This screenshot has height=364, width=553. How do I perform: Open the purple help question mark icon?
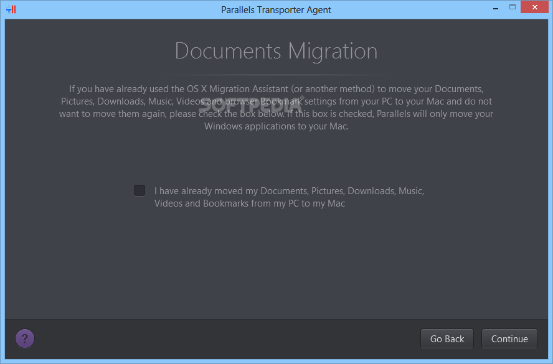click(25, 338)
